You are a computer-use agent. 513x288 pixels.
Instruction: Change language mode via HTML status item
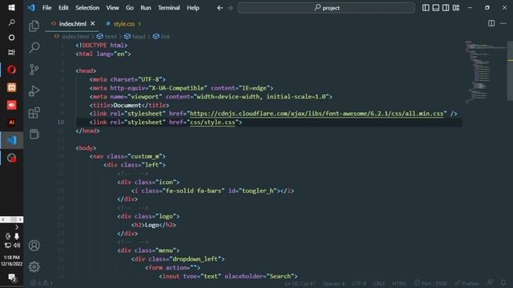[399, 283]
